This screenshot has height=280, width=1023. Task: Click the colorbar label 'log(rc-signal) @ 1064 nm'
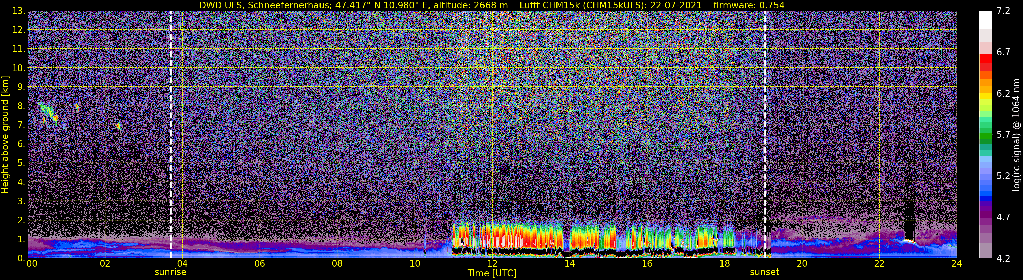pos(1017,135)
